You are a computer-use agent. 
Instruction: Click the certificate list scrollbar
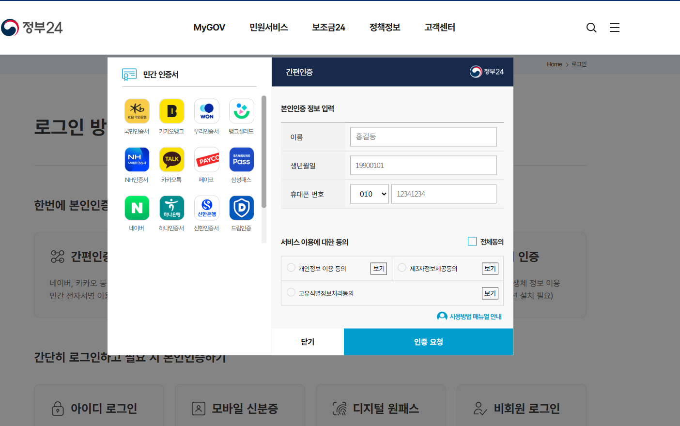pos(264,152)
